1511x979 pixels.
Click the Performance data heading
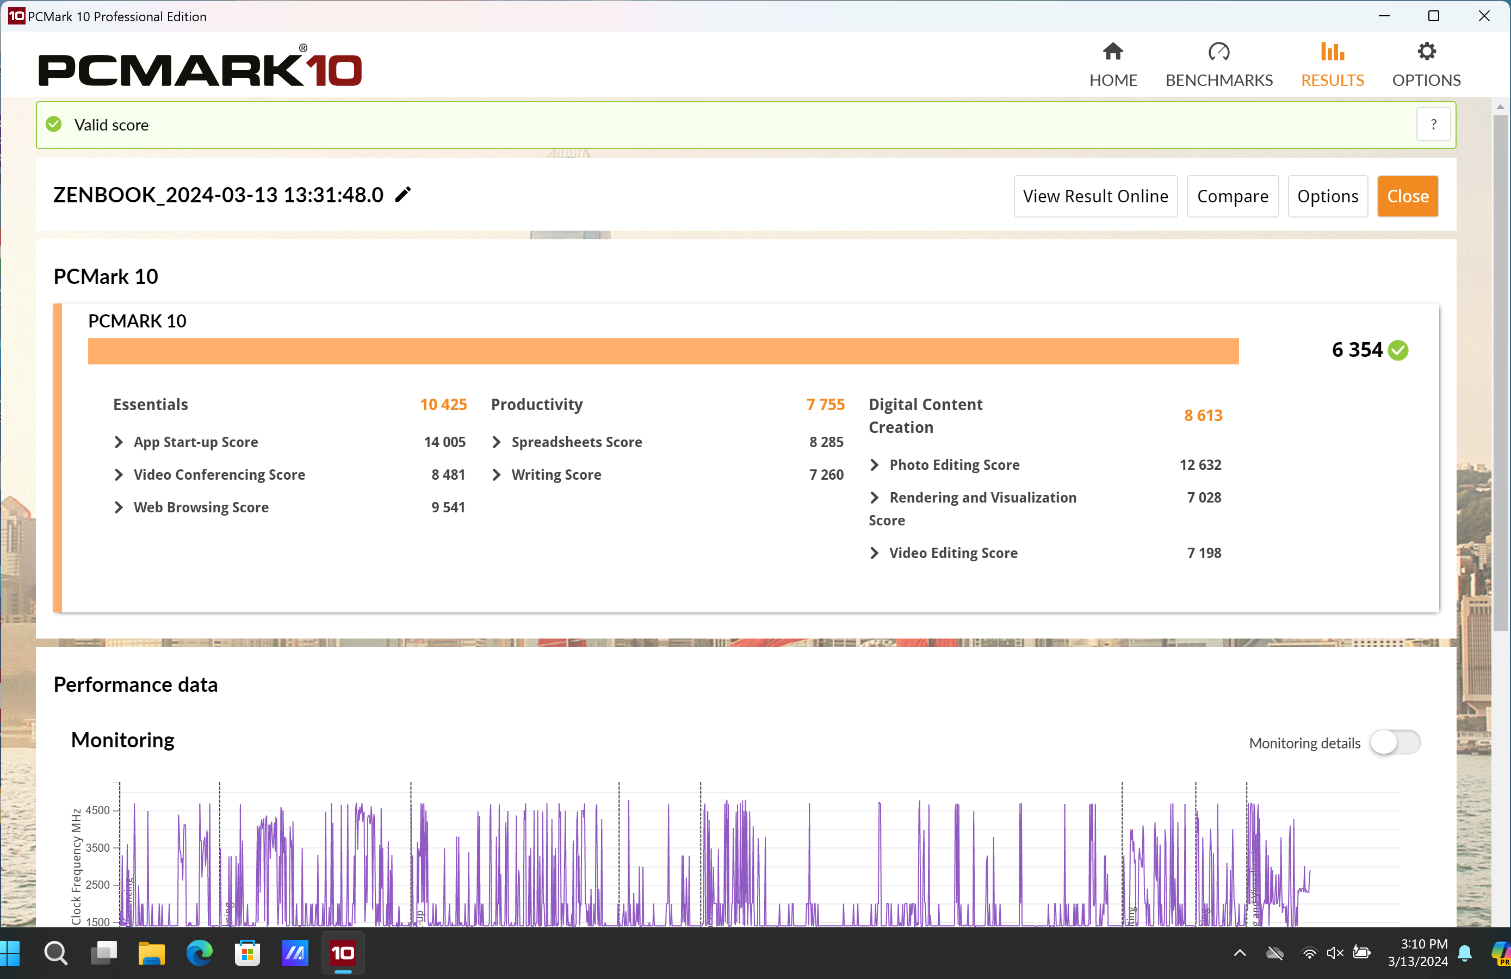click(135, 684)
